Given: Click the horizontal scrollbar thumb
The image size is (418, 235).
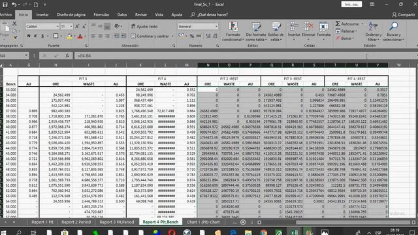Looking at the screenshot, I should click(353, 222).
